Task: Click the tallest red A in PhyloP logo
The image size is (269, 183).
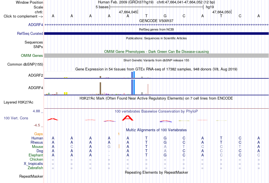Action: 127,118
